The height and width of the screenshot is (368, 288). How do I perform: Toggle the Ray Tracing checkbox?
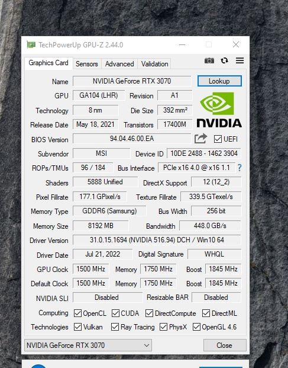point(115,327)
